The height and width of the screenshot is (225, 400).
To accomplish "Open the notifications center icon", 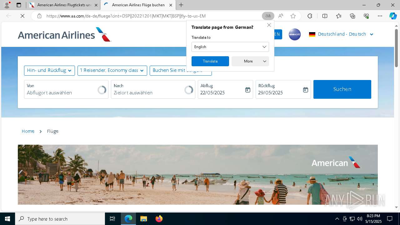I will [390, 219].
